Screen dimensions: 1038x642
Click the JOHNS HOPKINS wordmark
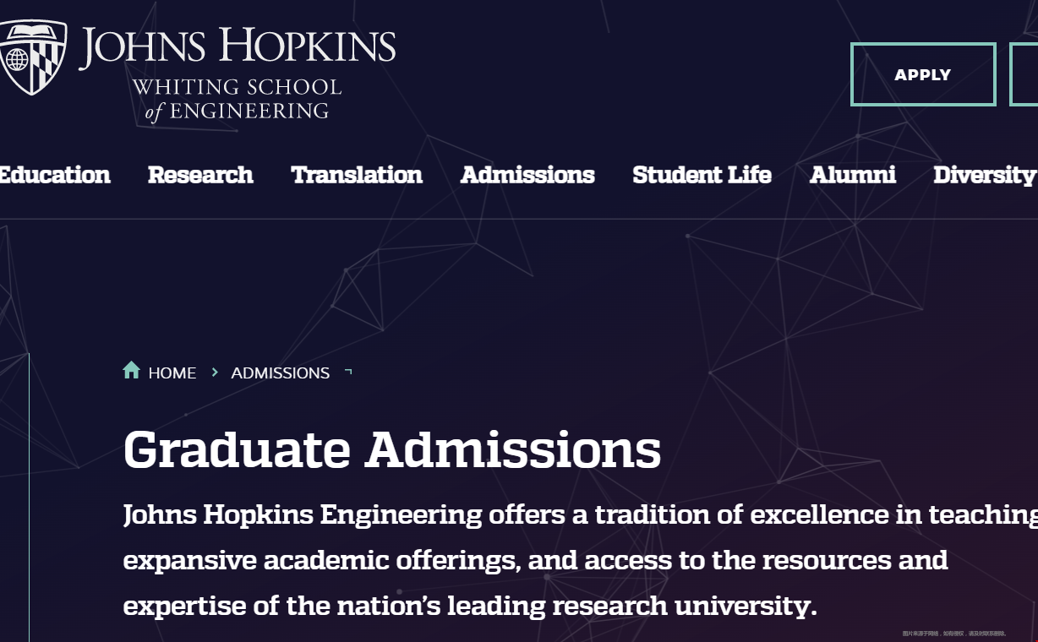tap(238, 46)
